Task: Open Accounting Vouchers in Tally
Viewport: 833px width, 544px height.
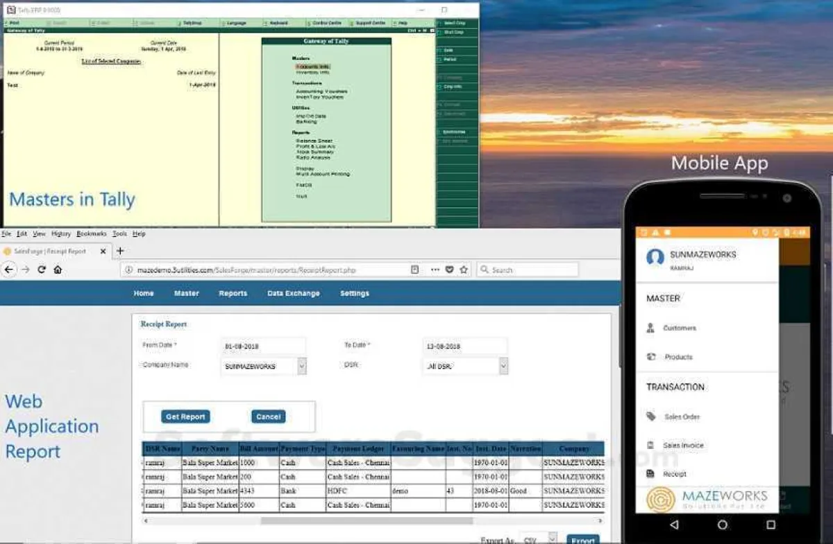Action: point(321,91)
